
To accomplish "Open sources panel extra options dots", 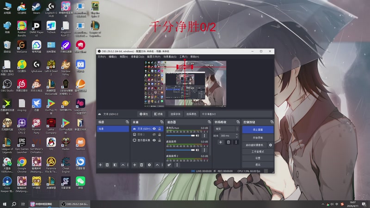I will [x=162, y=165].
